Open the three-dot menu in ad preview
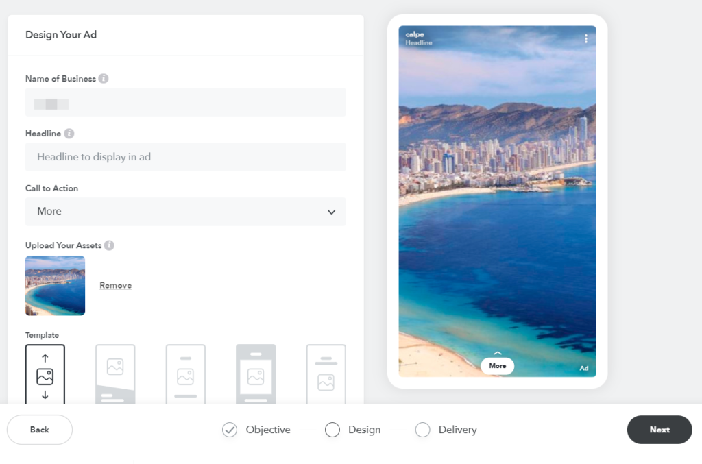The height and width of the screenshot is (464, 702). (x=586, y=39)
